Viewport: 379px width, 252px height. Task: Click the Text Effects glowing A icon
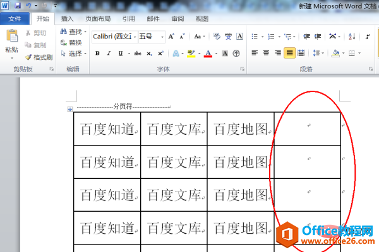(176, 54)
